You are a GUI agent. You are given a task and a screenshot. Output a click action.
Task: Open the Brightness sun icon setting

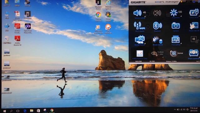pyautogui.click(x=174, y=13)
